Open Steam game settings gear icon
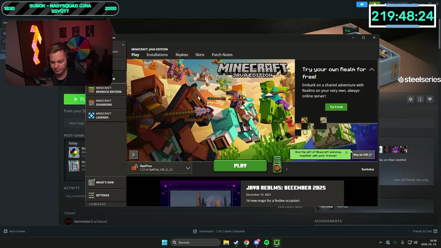 click(x=410, y=99)
